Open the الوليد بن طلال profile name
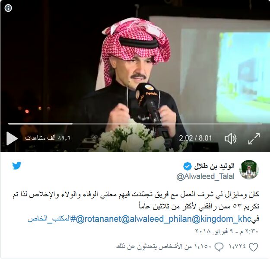Image resolution: width=270 pixels, height=259 pixels. [x=214, y=166]
